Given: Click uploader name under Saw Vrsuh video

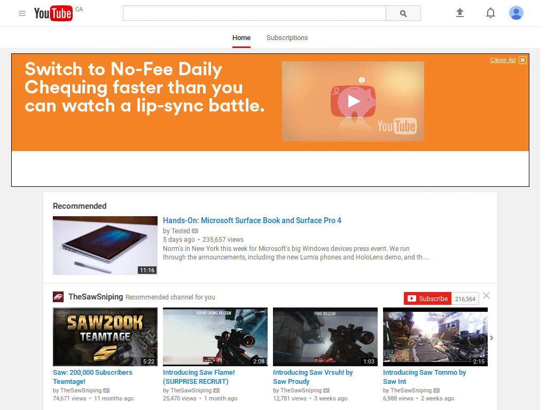Looking at the screenshot, I should pyautogui.click(x=301, y=390).
